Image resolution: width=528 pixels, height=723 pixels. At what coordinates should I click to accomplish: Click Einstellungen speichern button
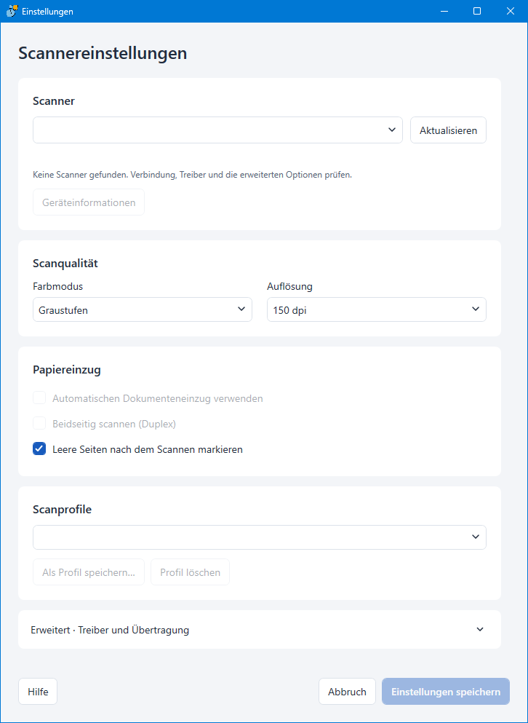pos(446,691)
